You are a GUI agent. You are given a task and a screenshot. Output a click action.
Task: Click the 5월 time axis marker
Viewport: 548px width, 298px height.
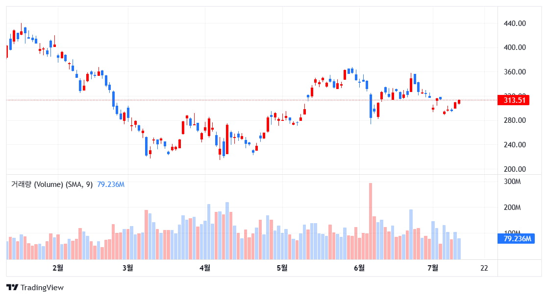[x=282, y=268]
